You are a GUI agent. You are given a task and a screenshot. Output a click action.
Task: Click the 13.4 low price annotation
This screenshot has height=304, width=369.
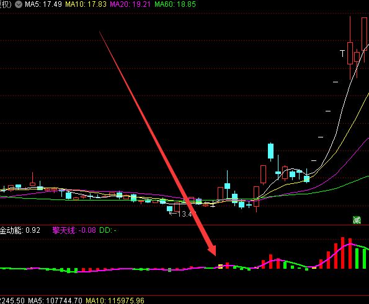click(x=183, y=214)
